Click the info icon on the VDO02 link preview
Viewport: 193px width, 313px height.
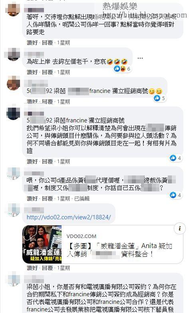pyautogui.click(x=179, y=228)
